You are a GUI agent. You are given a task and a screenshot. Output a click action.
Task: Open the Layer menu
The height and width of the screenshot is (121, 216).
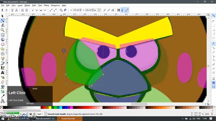point(20,5)
